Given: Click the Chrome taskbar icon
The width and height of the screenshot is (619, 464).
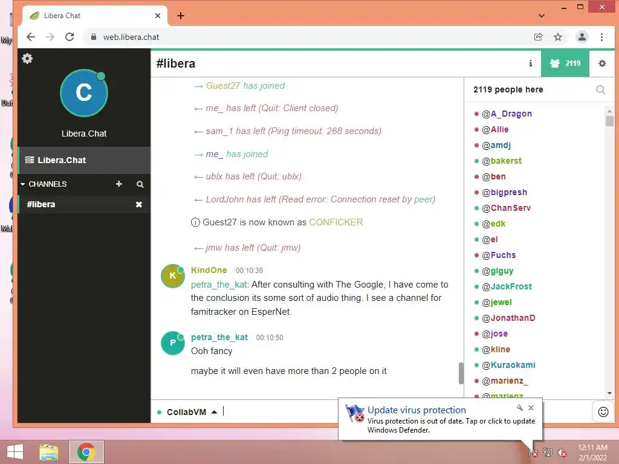Looking at the screenshot, I should [x=86, y=452].
